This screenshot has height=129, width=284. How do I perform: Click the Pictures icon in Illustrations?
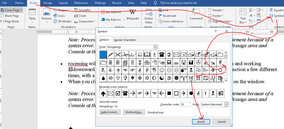(x=47, y=13)
